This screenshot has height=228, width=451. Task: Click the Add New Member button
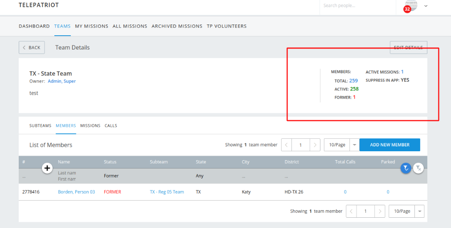[x=389, y=145]
